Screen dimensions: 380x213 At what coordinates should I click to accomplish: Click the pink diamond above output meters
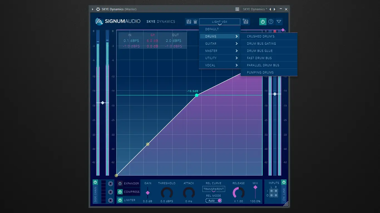283,30
